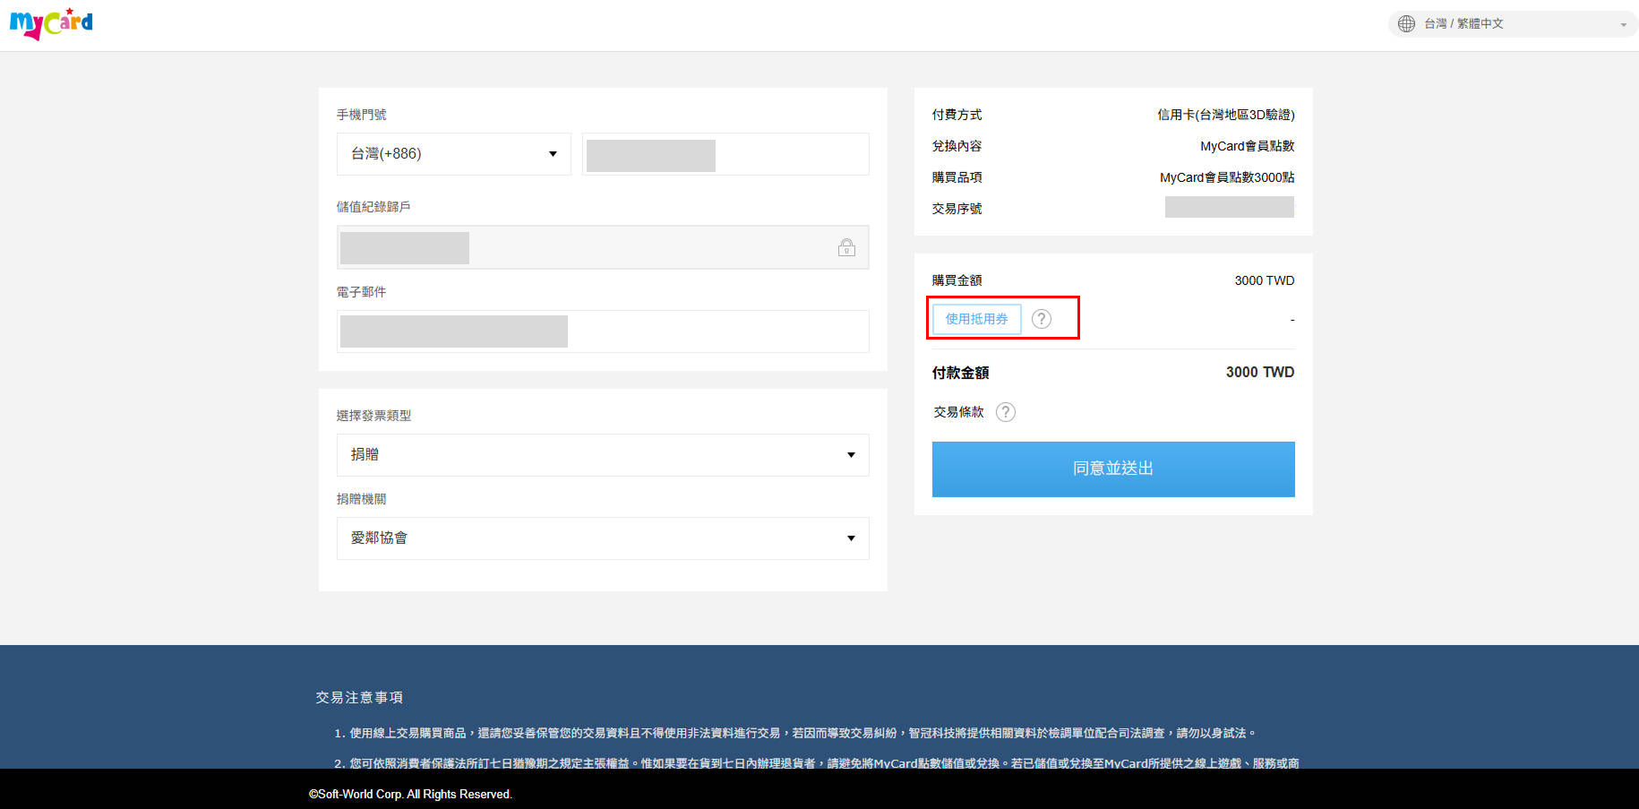Click the 交易注意事項 footer heading
The width and height of the screenshot is (1639, 809).
click(x=359, y=697)
